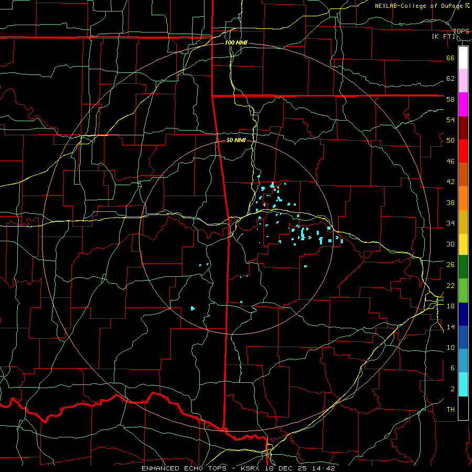The image size is (472, 472).
Task: Click the legend value '2'
Action: click(x=452, y=389)
